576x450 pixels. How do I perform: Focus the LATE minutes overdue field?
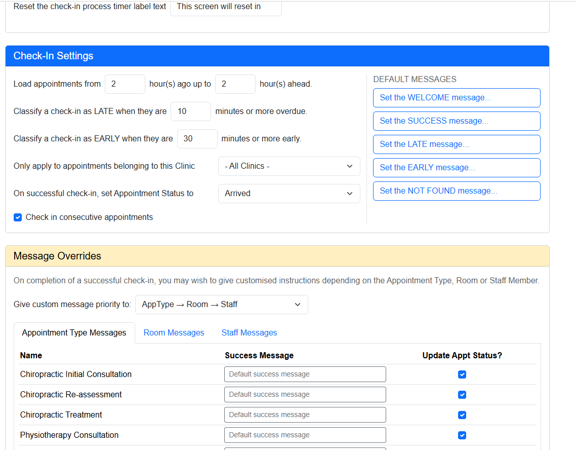coord(191,111)
